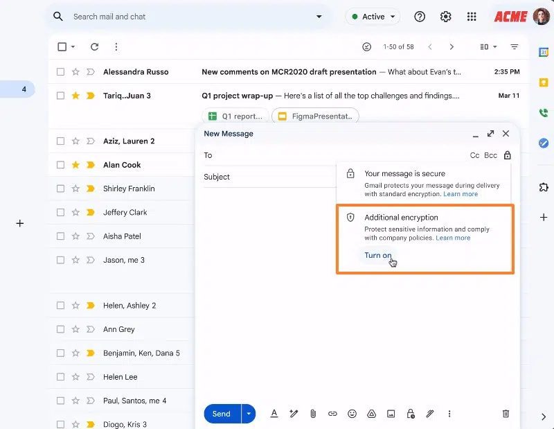
Task: Open the Active status dropdown
Action: click(373, 17)
